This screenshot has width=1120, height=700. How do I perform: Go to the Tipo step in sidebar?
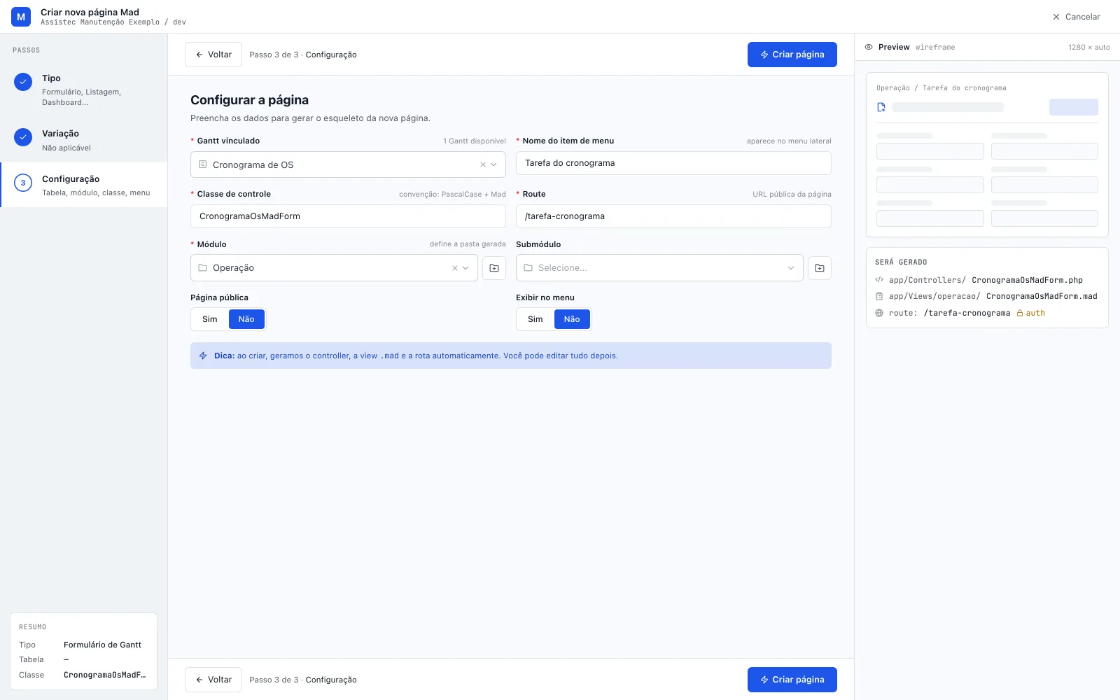(x=84, y=90)
